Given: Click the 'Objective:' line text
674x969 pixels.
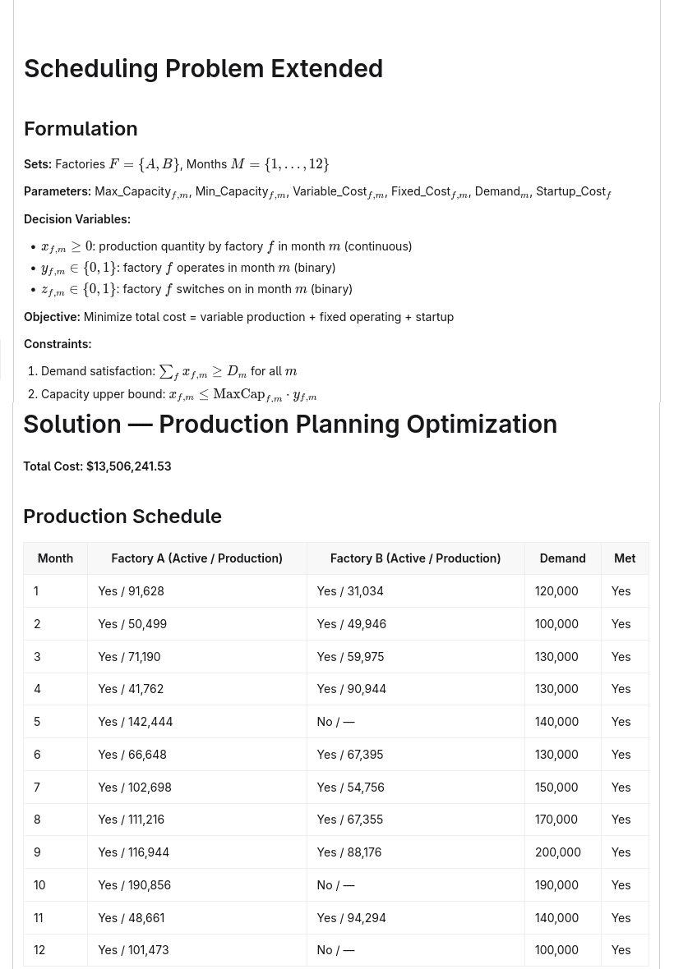Looking at the screenshot, I should click(x=238, y=317).
